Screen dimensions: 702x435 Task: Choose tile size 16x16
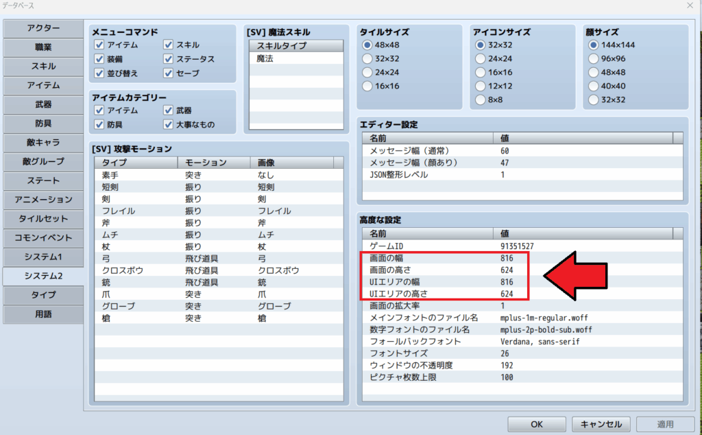[x=367, y=86]
